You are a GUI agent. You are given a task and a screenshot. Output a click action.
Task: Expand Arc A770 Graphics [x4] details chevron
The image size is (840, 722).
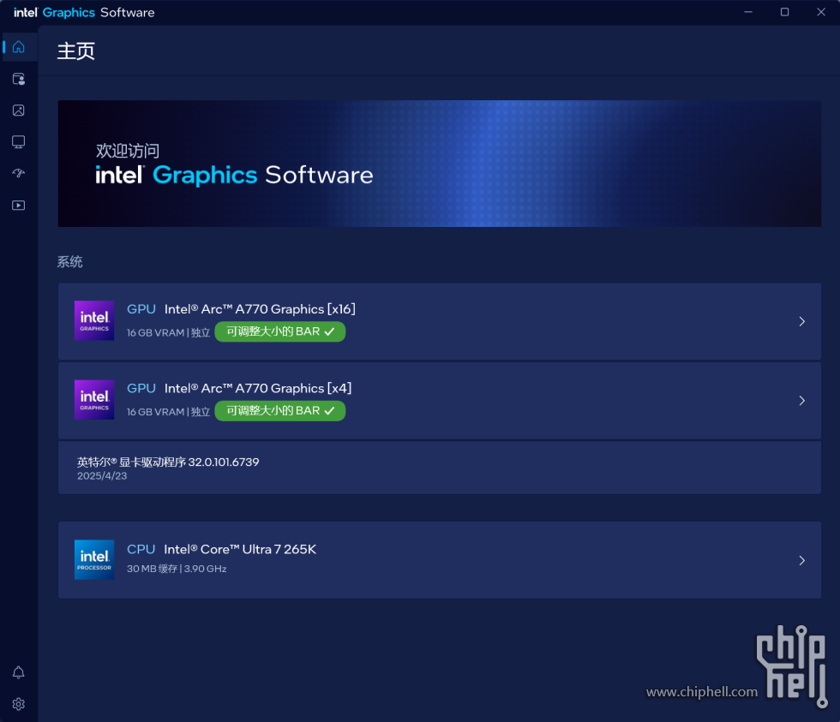(x=802, y=400)
